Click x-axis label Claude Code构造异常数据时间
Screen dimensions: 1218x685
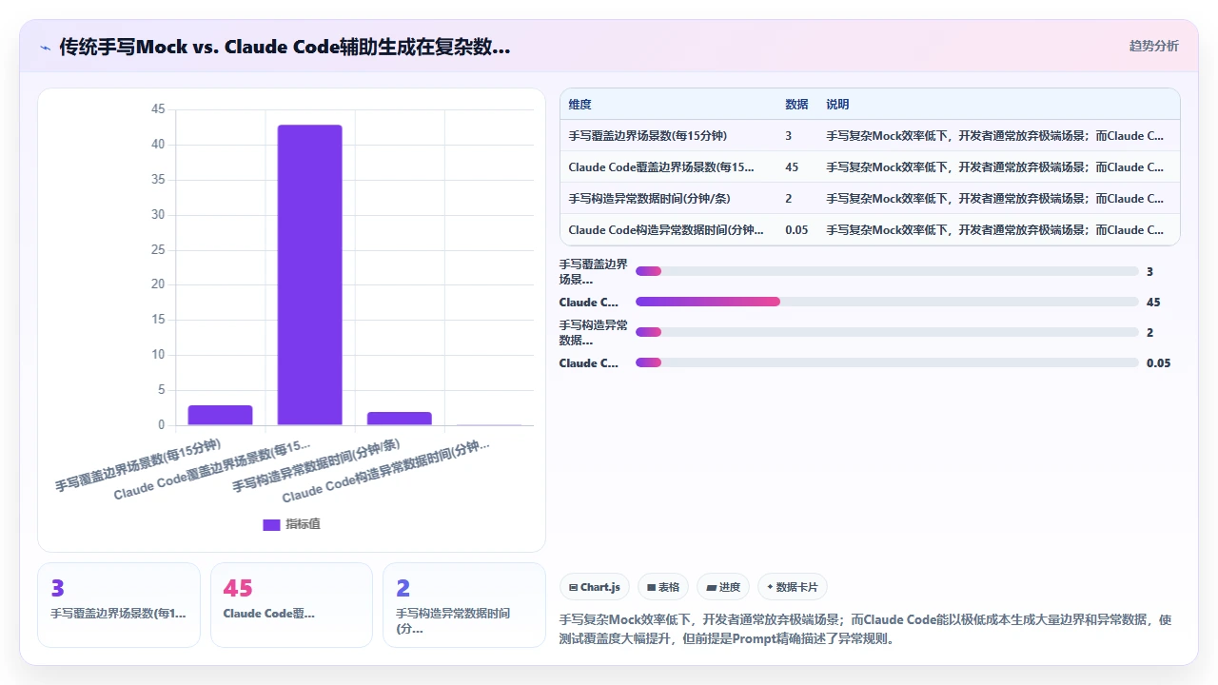pos(385,471)
